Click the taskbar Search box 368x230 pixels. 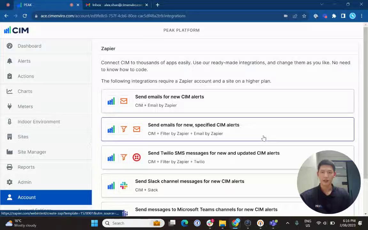(x=134, y=223)
